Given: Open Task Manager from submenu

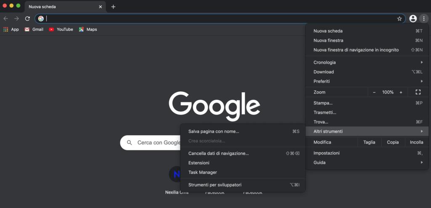Looking at the screenshot, I should (x=243, y=172).
